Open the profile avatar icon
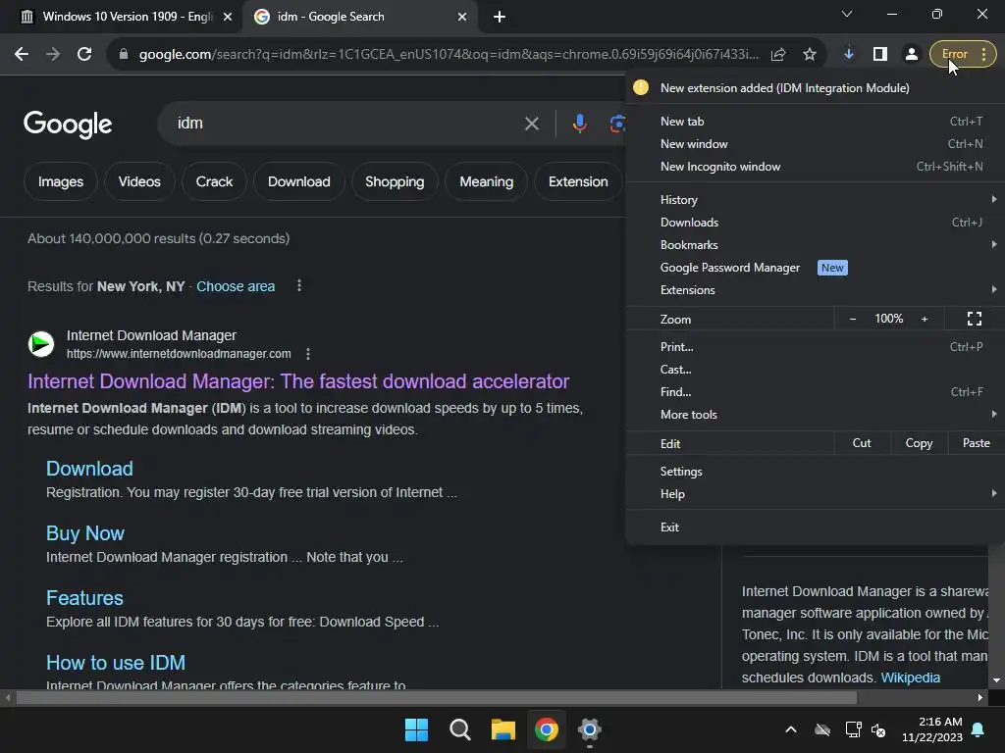This screenshot has width=1005, height=753. (x=911, y=55)
